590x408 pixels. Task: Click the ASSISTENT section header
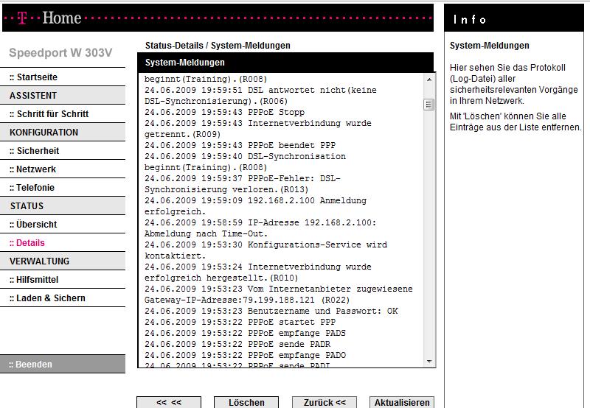pyautogui.click(x=63, y=96)
